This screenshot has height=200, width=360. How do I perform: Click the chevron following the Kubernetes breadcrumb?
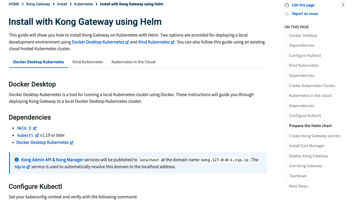click(96, 4)
